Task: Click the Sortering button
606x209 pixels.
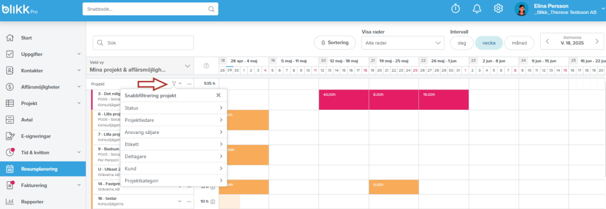Action: pos(335,43)
